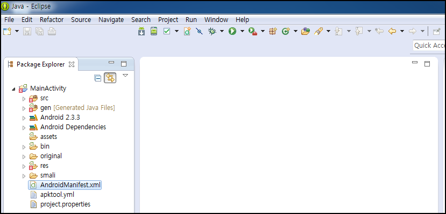Open the Run dropdown arrow
446x214 pixels.
point(242,31)
